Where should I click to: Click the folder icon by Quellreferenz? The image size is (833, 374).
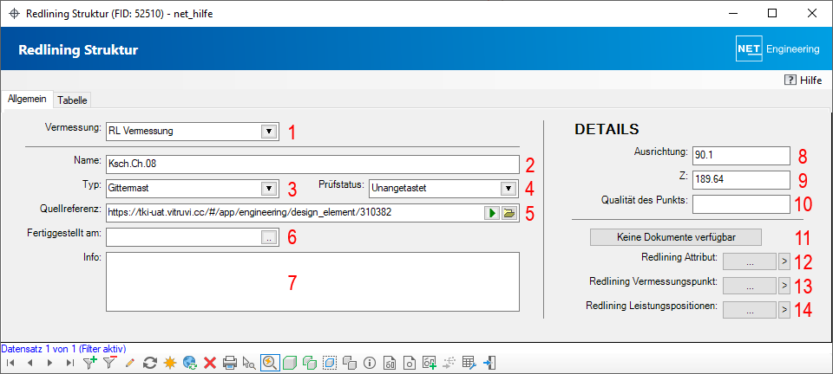(x=509, y=213)
